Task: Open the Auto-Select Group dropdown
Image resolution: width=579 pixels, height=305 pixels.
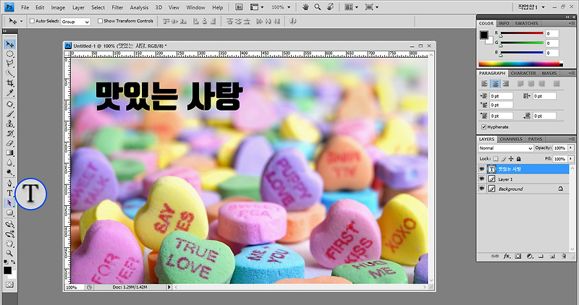Action: tap(75, 22)
